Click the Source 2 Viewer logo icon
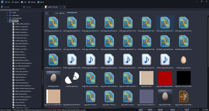Viewport: 209px width, 111px height. tap(2, 2)
